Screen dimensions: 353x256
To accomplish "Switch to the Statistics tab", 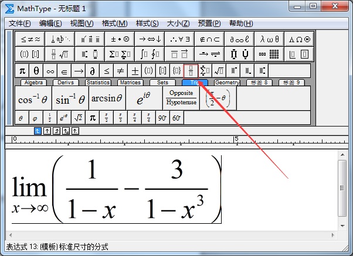I will tap(98, 83).
